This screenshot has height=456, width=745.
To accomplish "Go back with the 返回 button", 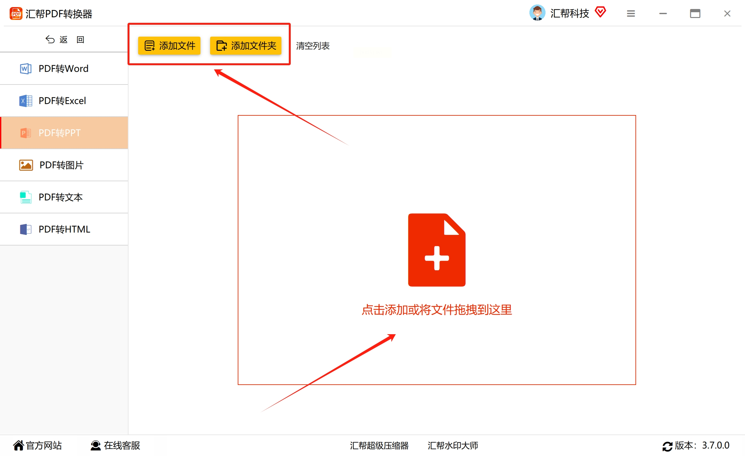I will tap(64, 40).
